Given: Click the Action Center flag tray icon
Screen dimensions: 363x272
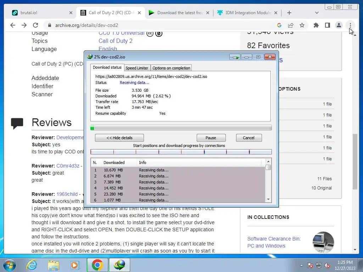Looking at the screenshot, I should 310,265.
